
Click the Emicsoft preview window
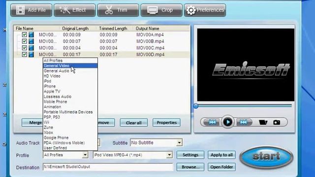tap(246, 65)
